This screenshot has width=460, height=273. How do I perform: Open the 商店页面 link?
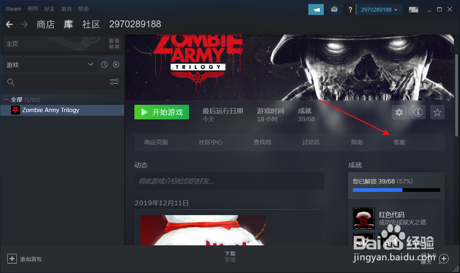pos(156,142)
